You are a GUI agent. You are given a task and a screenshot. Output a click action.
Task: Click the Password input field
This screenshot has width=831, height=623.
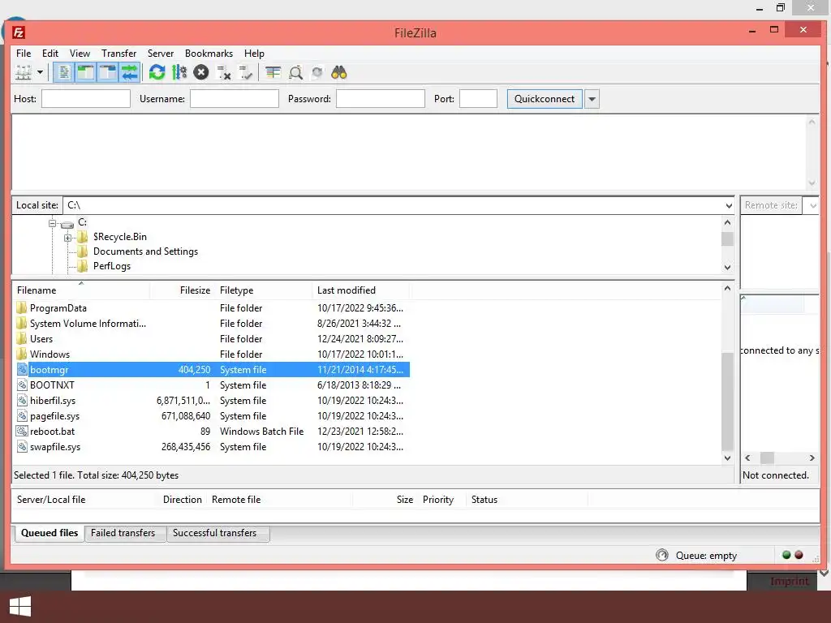point(381,98)
